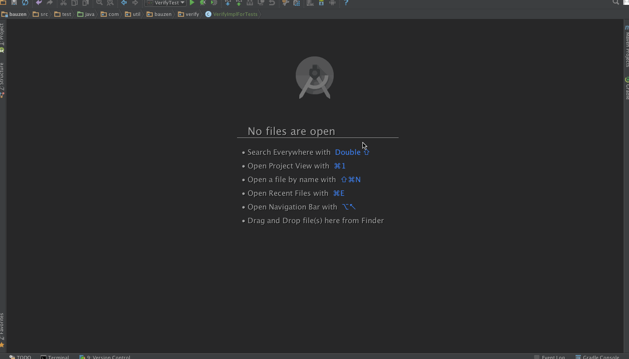The width and height of the screenshot is (629, 359).
Task: Click the Undo arrow icon
Action: (x=39, y=3)
